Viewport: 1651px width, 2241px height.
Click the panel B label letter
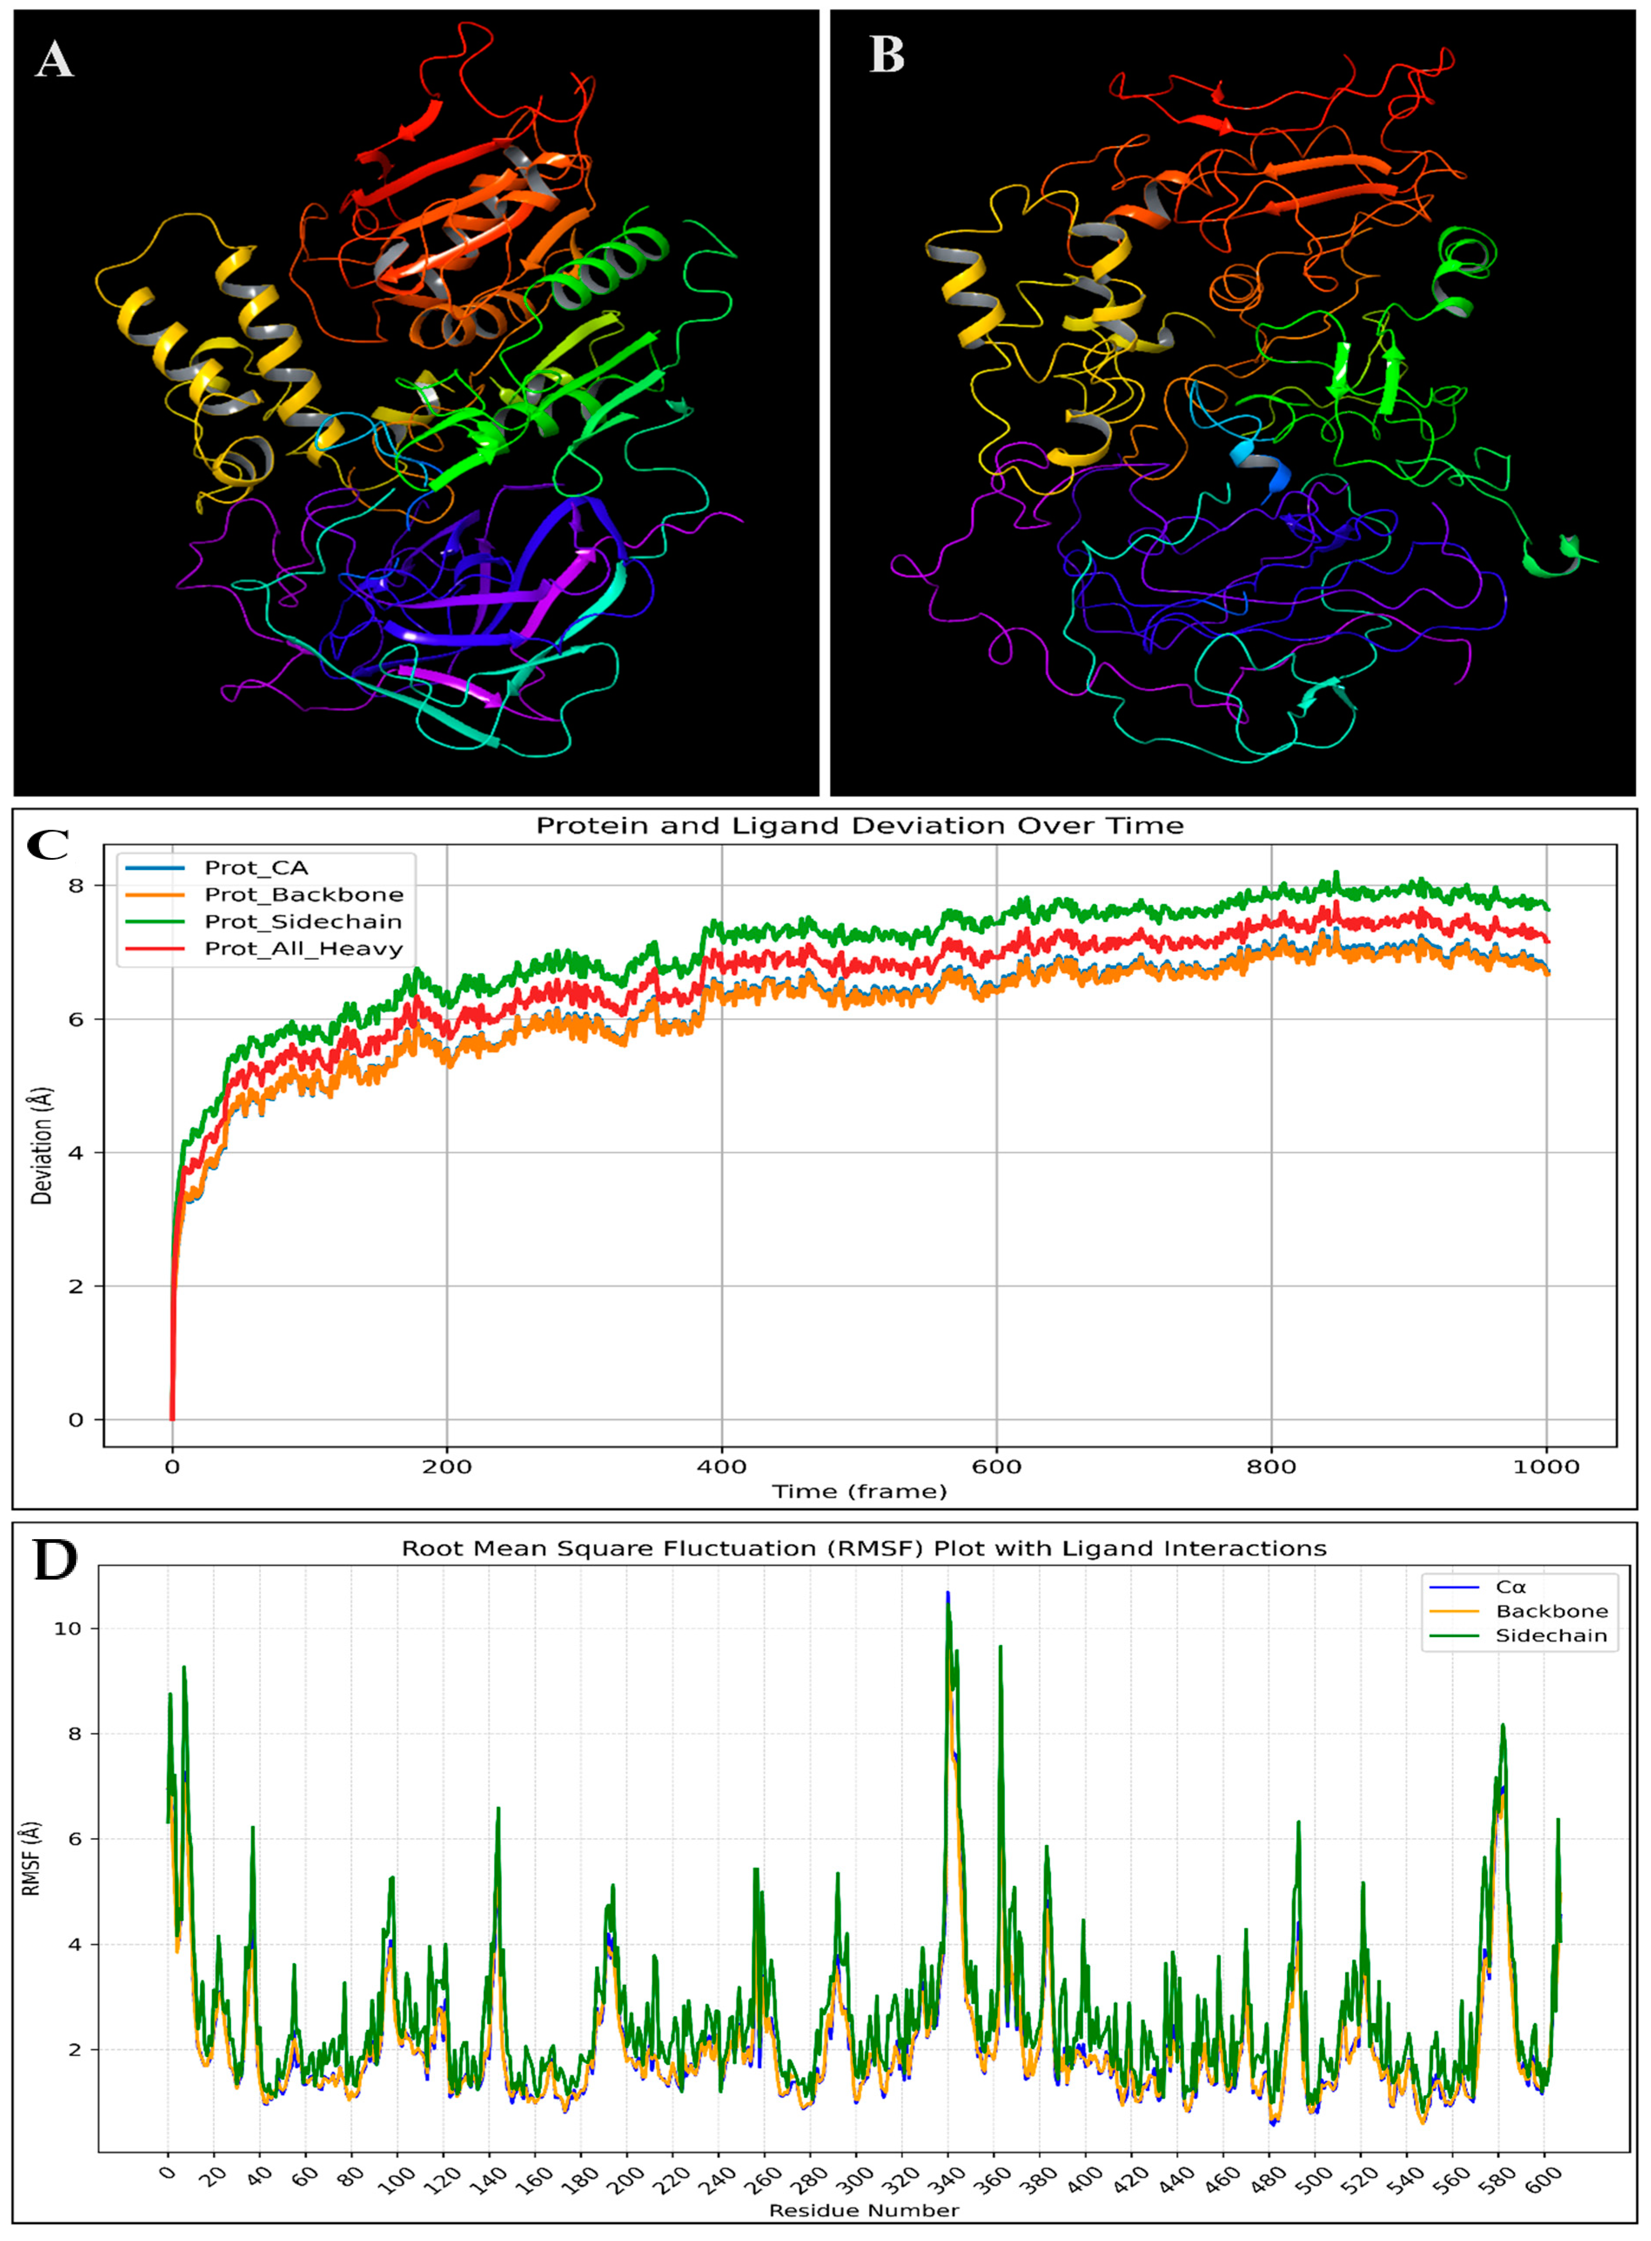click(x=887, y=55)
